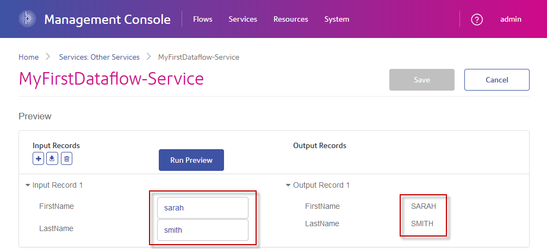Screen dimensions: 547x249
Task: Focus the FirstName input containing sarah
Action: [x=202, y=208]
